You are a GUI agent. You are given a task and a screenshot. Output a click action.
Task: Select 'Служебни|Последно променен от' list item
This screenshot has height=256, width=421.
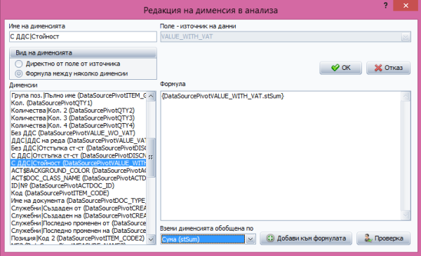[79, 223]
